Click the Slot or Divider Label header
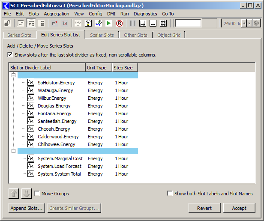 click(x=47, y=68)
